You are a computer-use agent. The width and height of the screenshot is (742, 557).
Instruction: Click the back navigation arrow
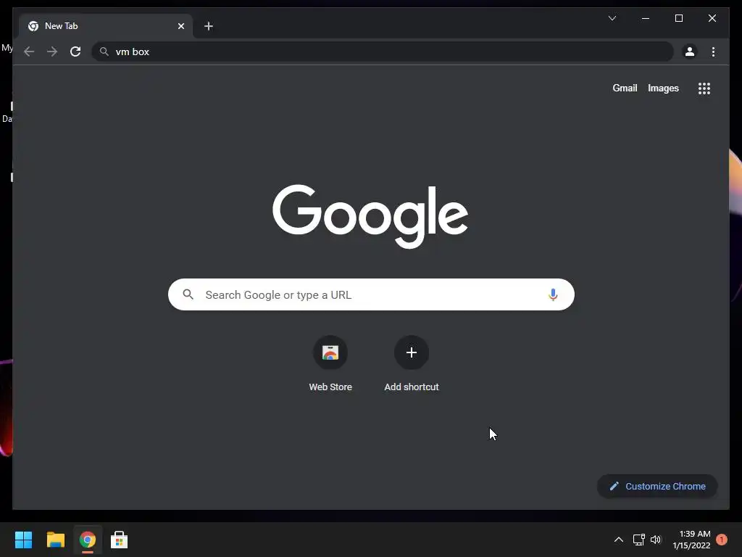point(29,51)
